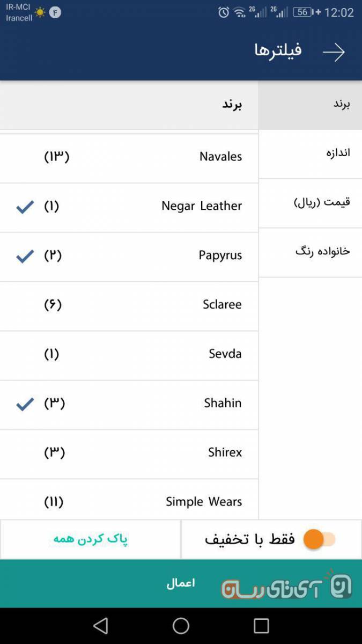
Task: Open the price (قیمت ریال) filter tab
Action: click(311, 202)
